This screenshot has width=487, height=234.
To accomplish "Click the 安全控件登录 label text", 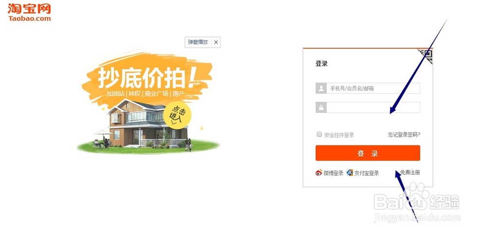I will point(339,135).
